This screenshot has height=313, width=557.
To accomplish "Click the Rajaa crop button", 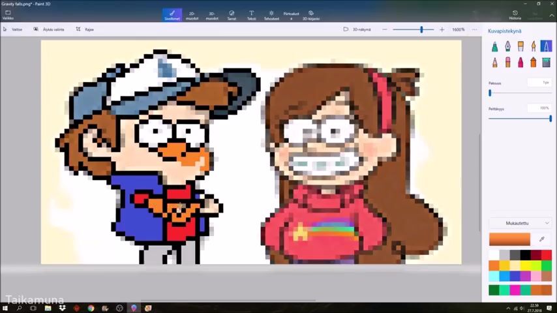I will [x=85, y=29].
